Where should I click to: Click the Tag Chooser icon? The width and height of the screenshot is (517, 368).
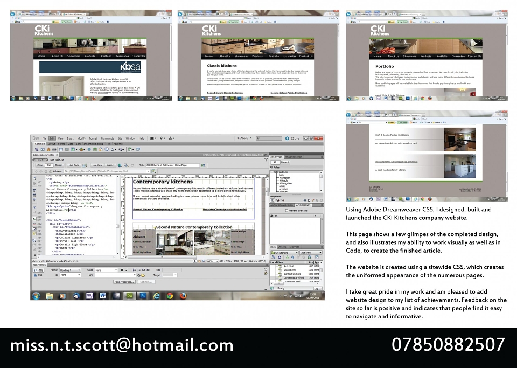click(x=138, y=149)
